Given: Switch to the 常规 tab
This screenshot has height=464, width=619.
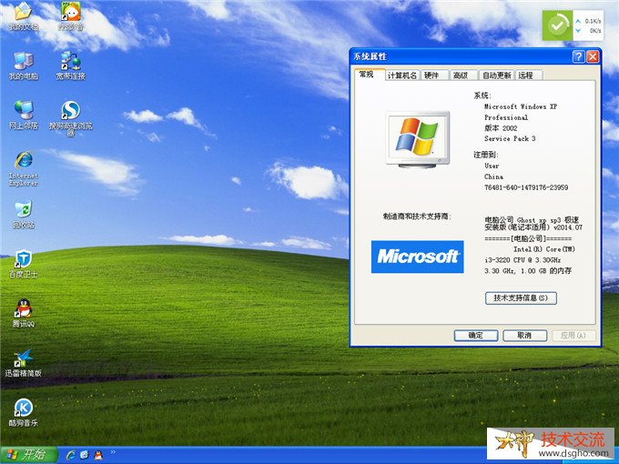Looking at the screenshot, I should [368, 75].
